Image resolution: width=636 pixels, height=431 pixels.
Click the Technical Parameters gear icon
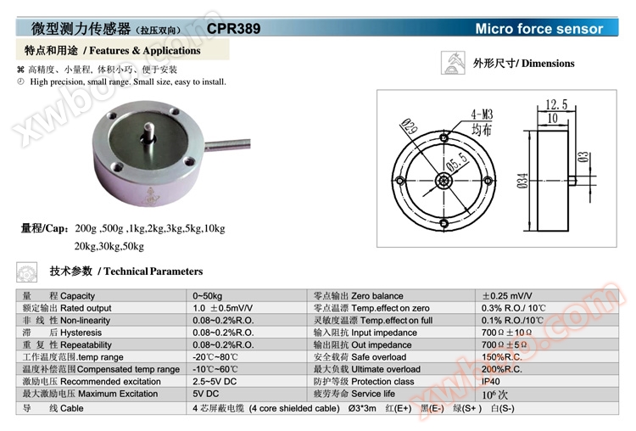click(x=27, y=271)
